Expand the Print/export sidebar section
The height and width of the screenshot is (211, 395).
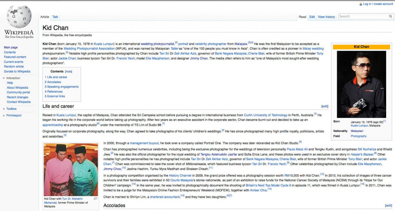coord(4,115)
